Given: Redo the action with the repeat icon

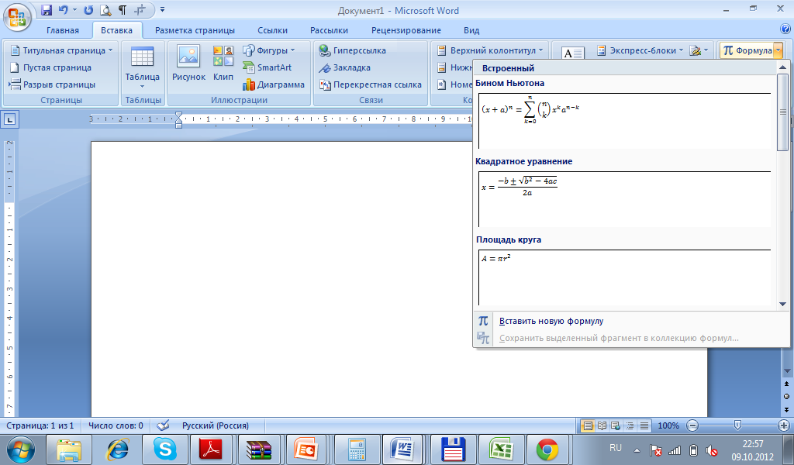Looking at the screenshot, I should pyautogui.click(x=88, y=9).
